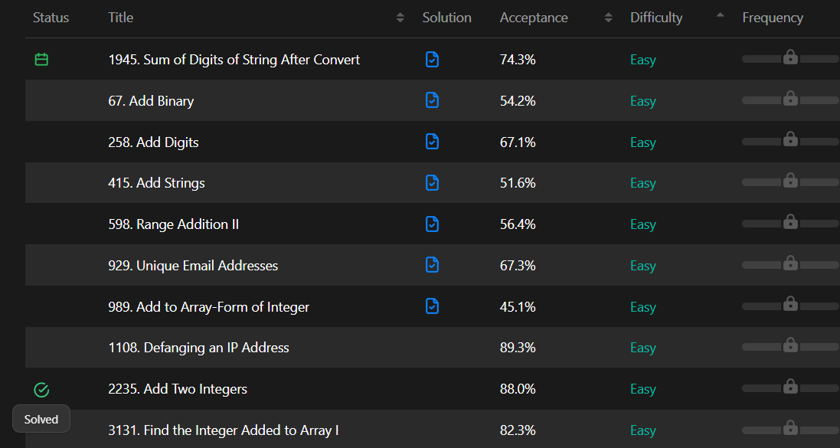
Task: Open problem 415. Add Strings
Action: pyautogui.click(x=156, y=183)
